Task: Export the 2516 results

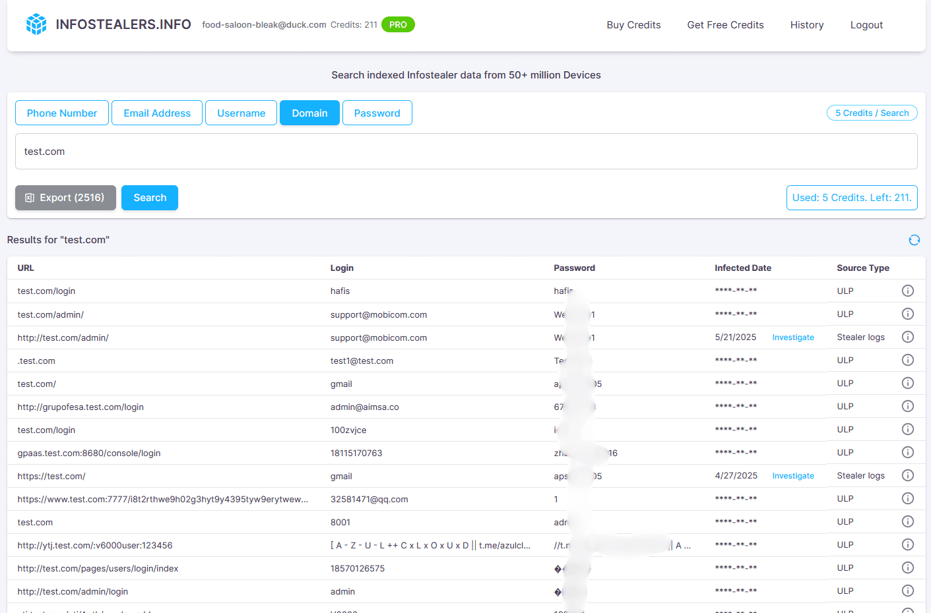Action: click(x=65, y=198)
